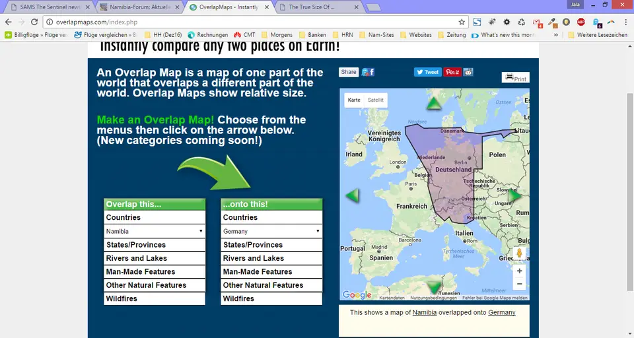
Task: Expand States/Provinces under onto this
Action: (x=271, y=245)
